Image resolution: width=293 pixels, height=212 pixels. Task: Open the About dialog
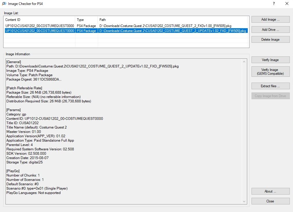point(270,191)
